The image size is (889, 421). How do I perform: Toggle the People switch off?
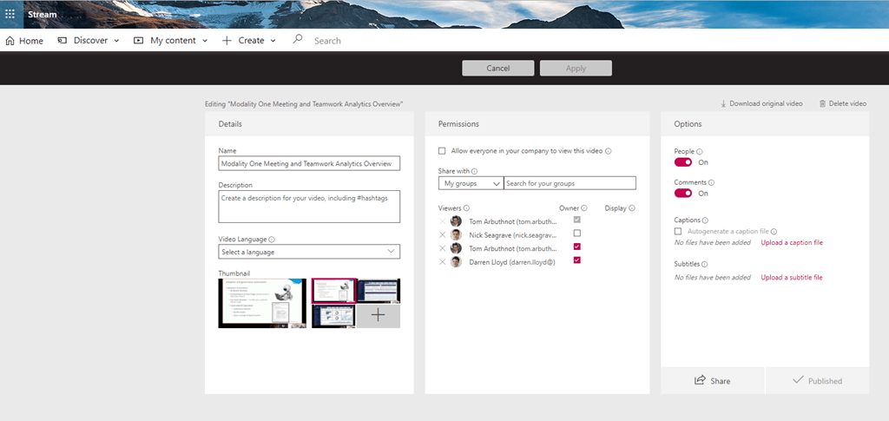[683, 162]
